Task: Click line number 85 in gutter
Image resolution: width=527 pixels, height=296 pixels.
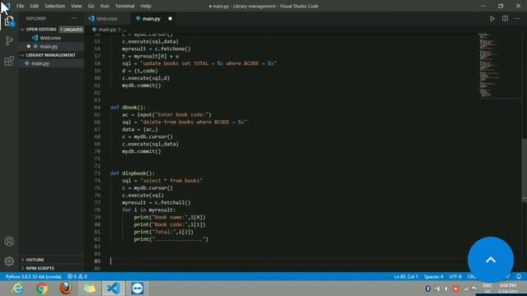Action: pos(97,261)
